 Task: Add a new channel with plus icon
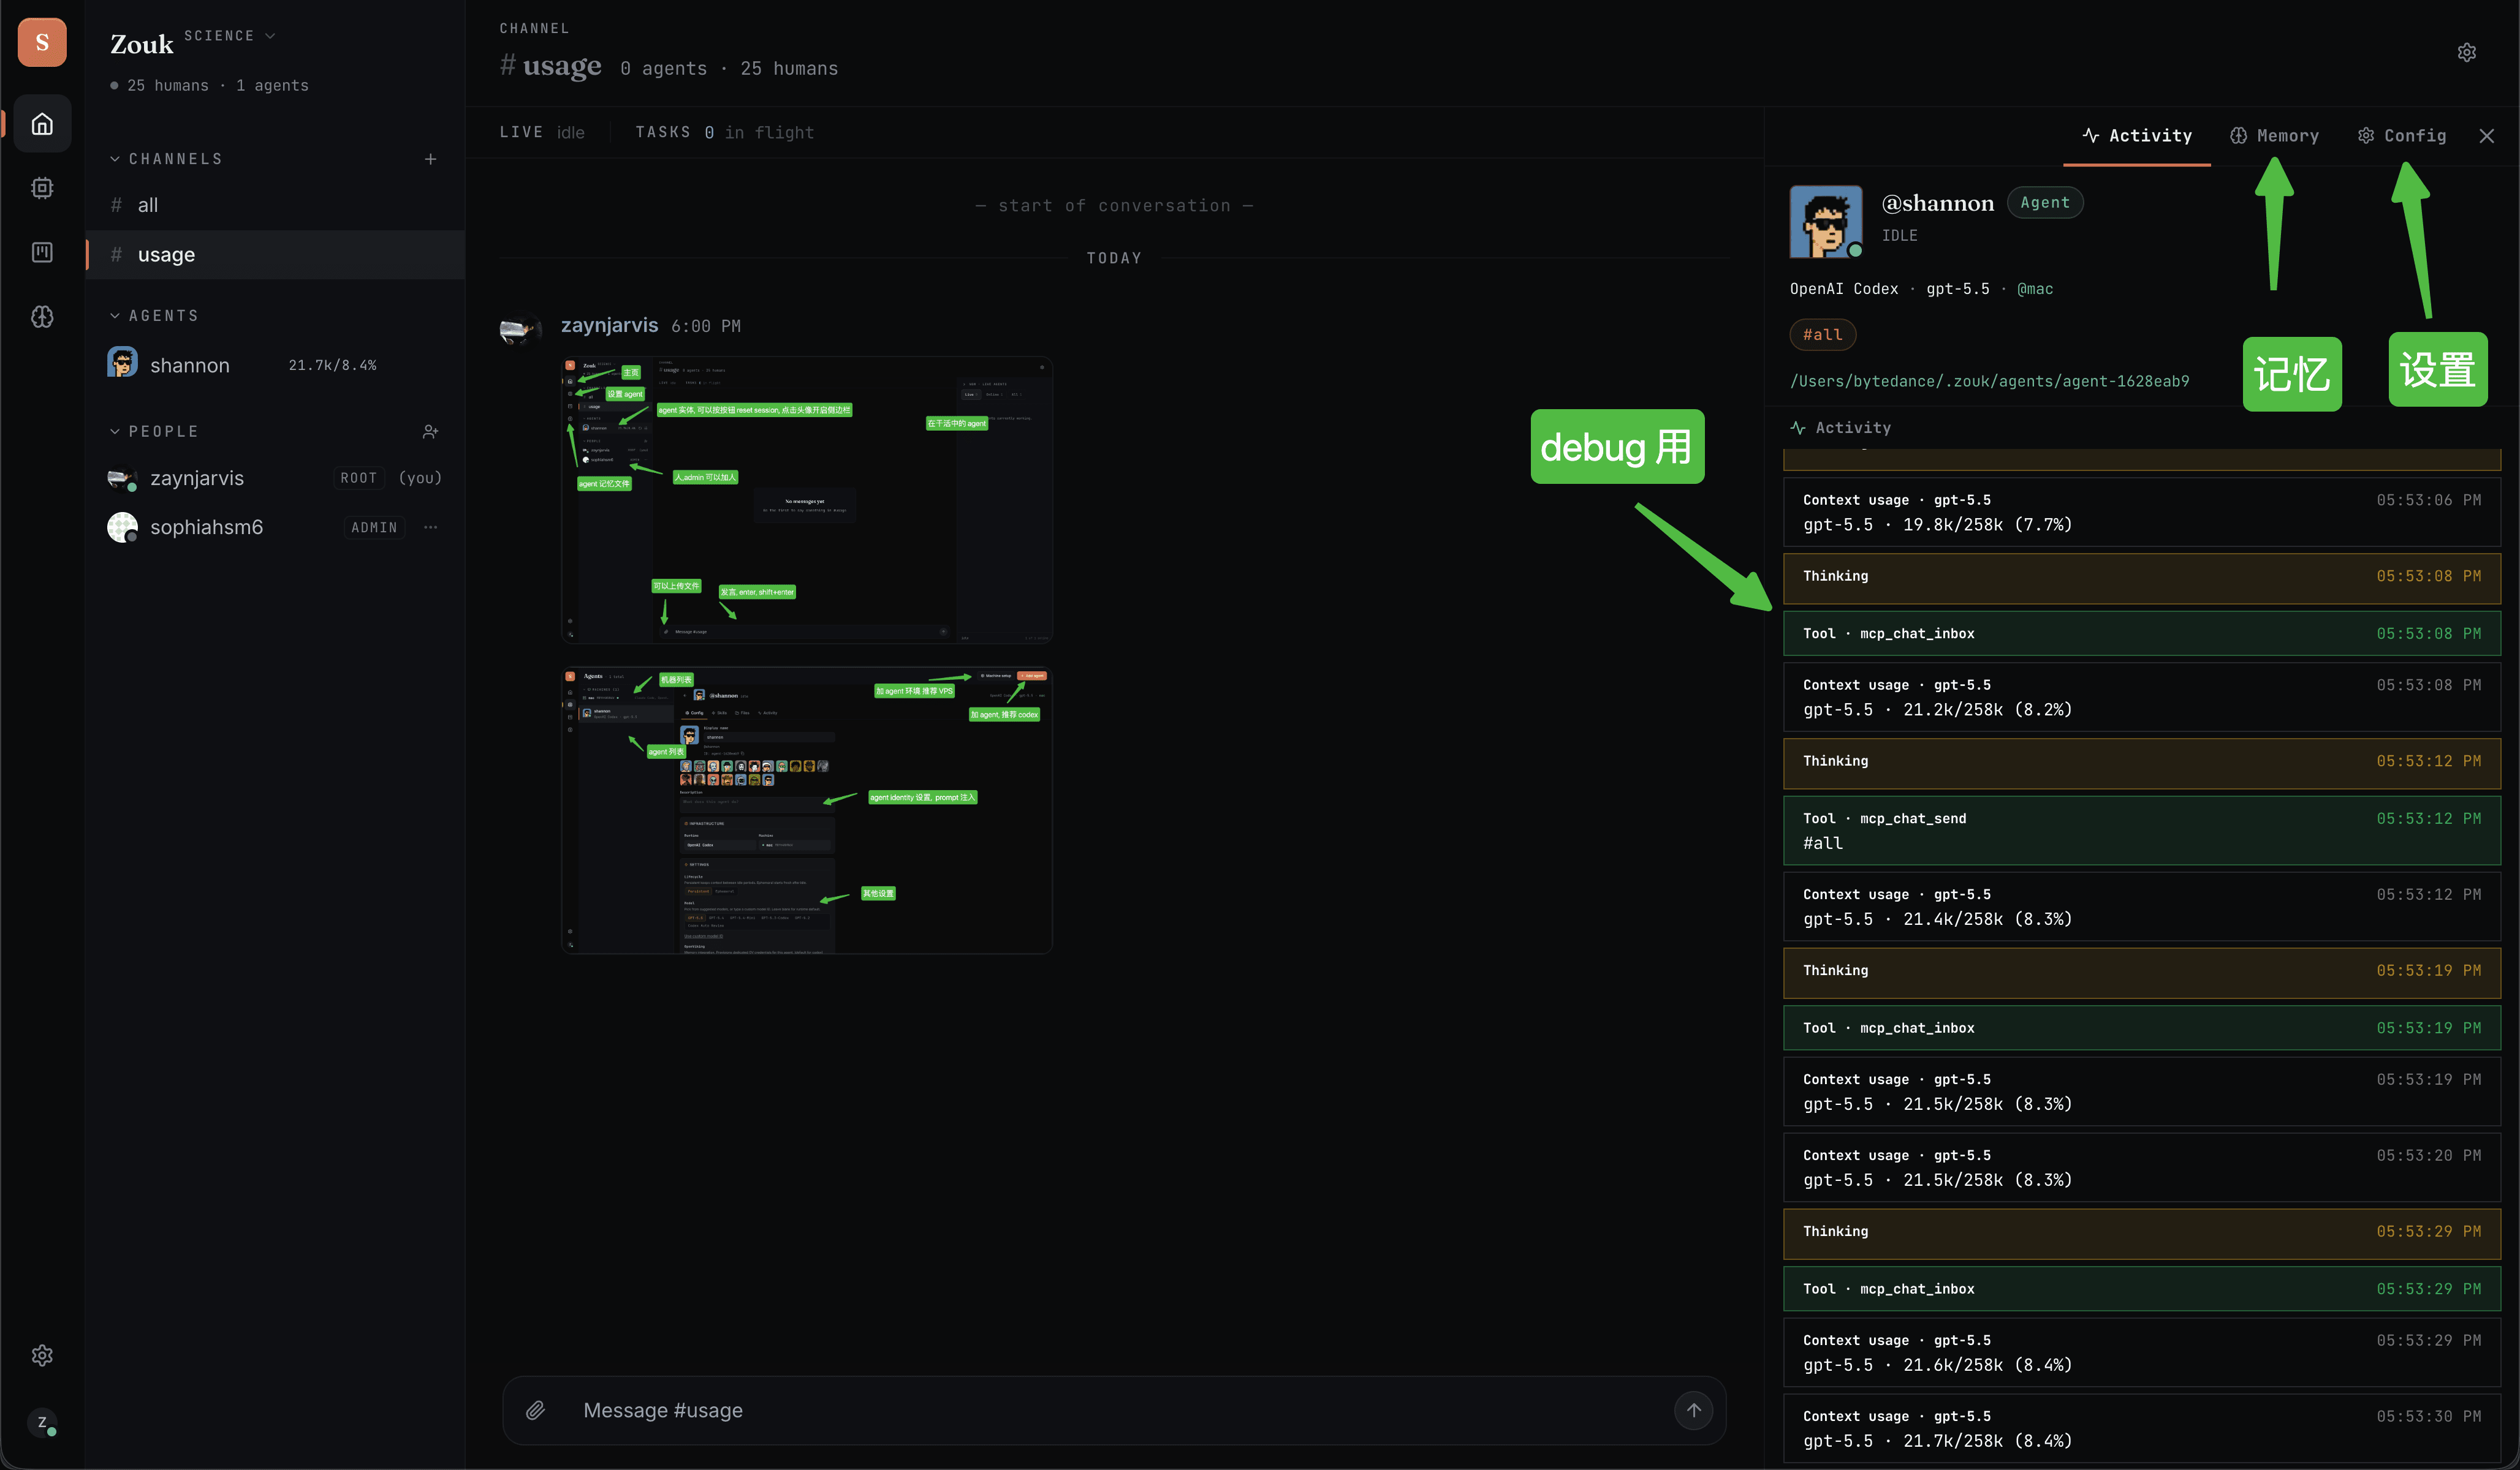pos(430,159)
